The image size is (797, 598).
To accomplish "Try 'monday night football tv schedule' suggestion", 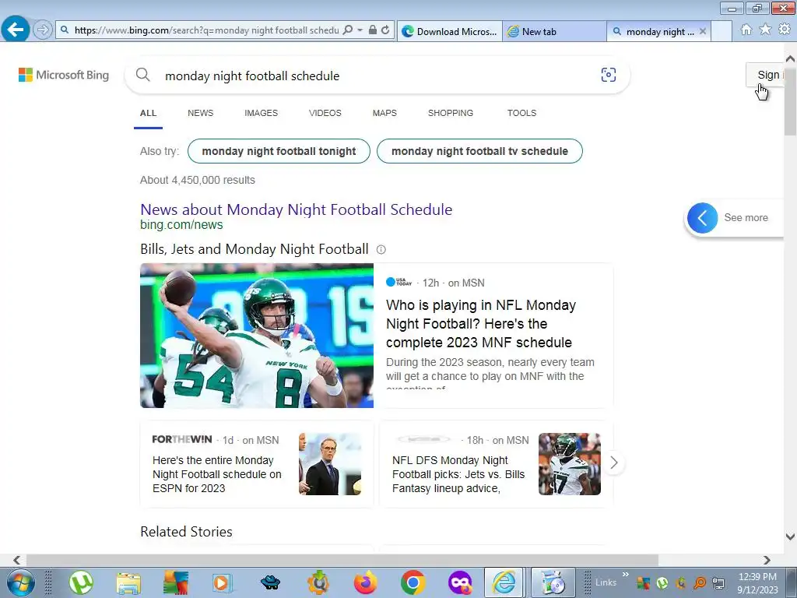I will click(479, 151).
